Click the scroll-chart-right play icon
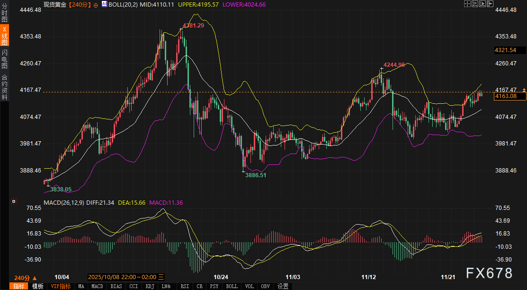The image size is (527, 290). [x=483, y=4]
